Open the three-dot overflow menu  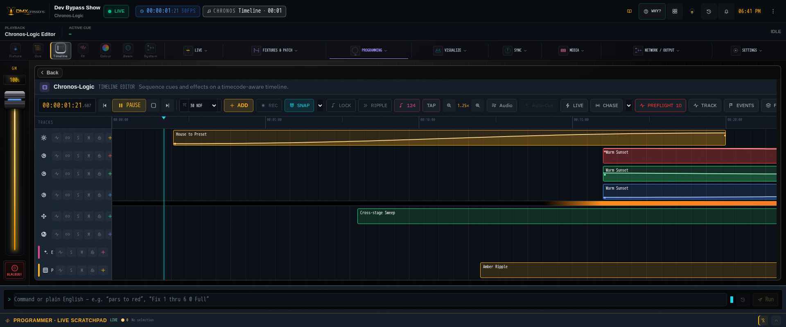point(773,11)
